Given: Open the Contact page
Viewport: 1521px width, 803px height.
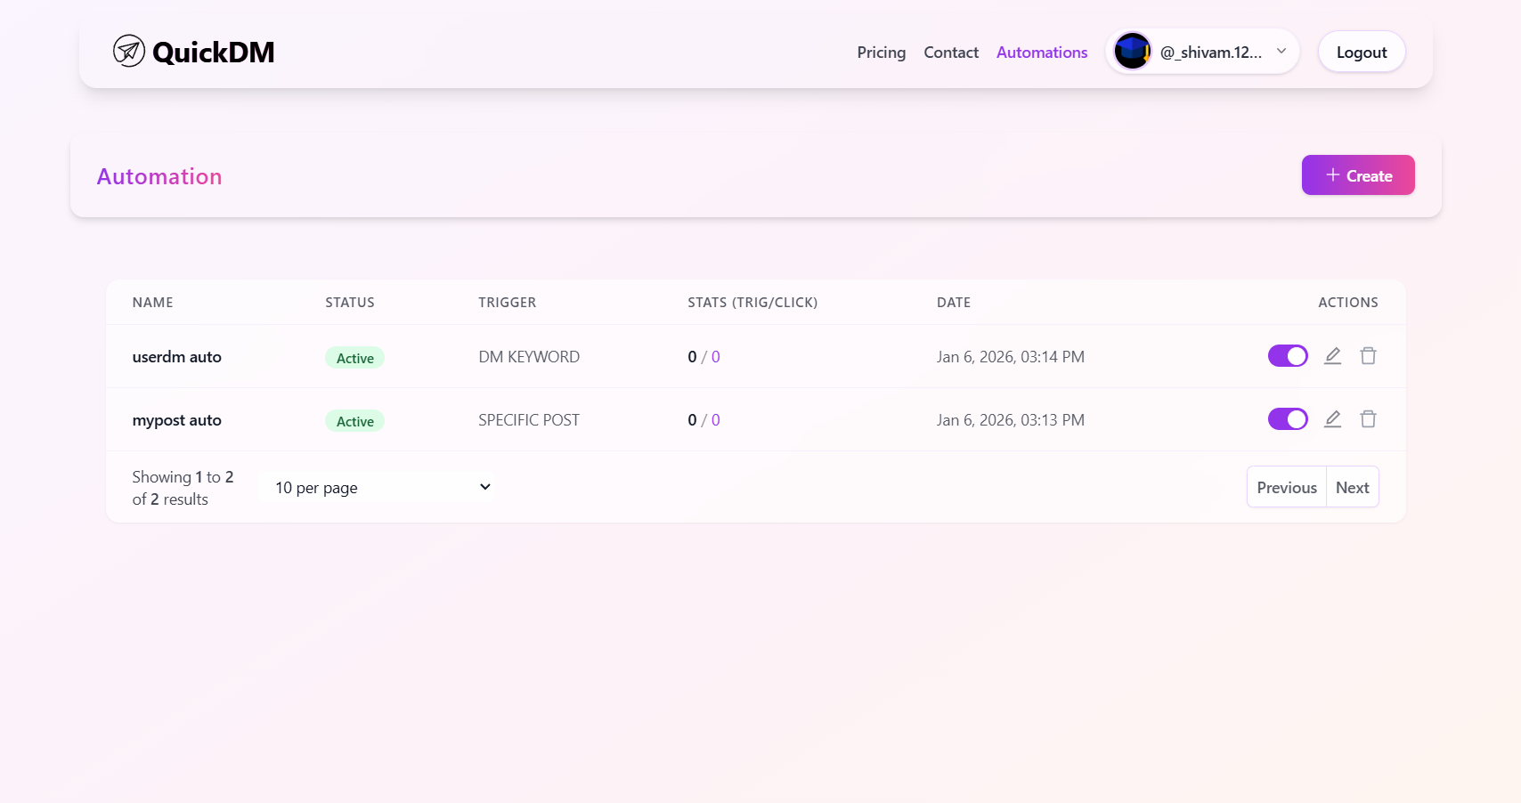Looking at the screenshot, I should pos(950,52).
